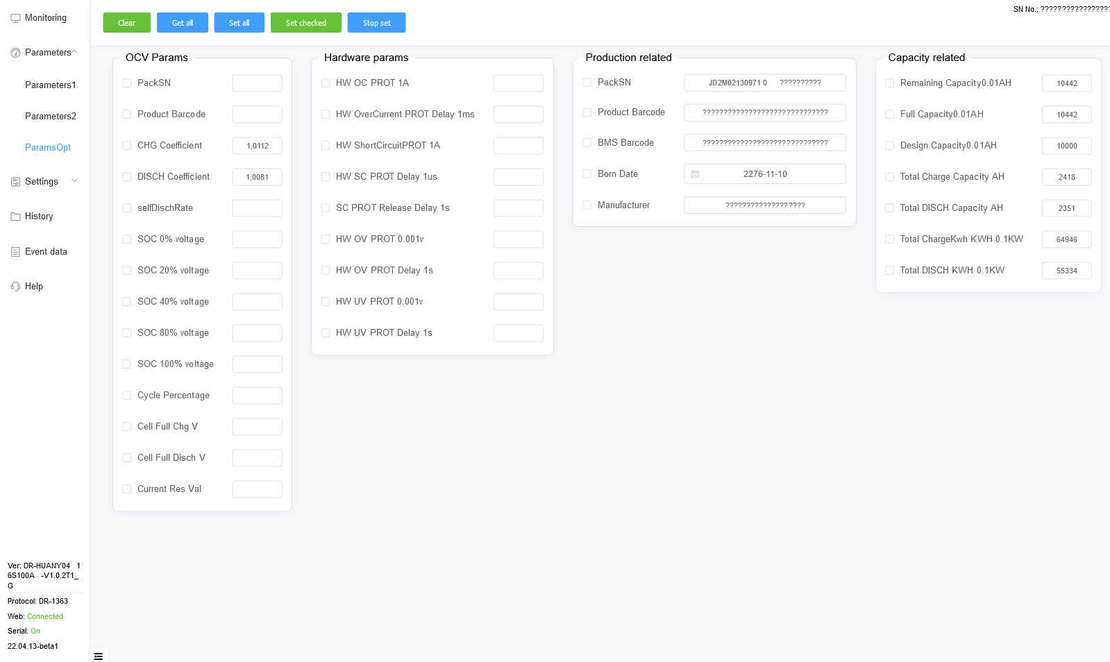Go to the Monitoring page
Viewport: 1110px width, 662px height.
click(x=46, y=18)
